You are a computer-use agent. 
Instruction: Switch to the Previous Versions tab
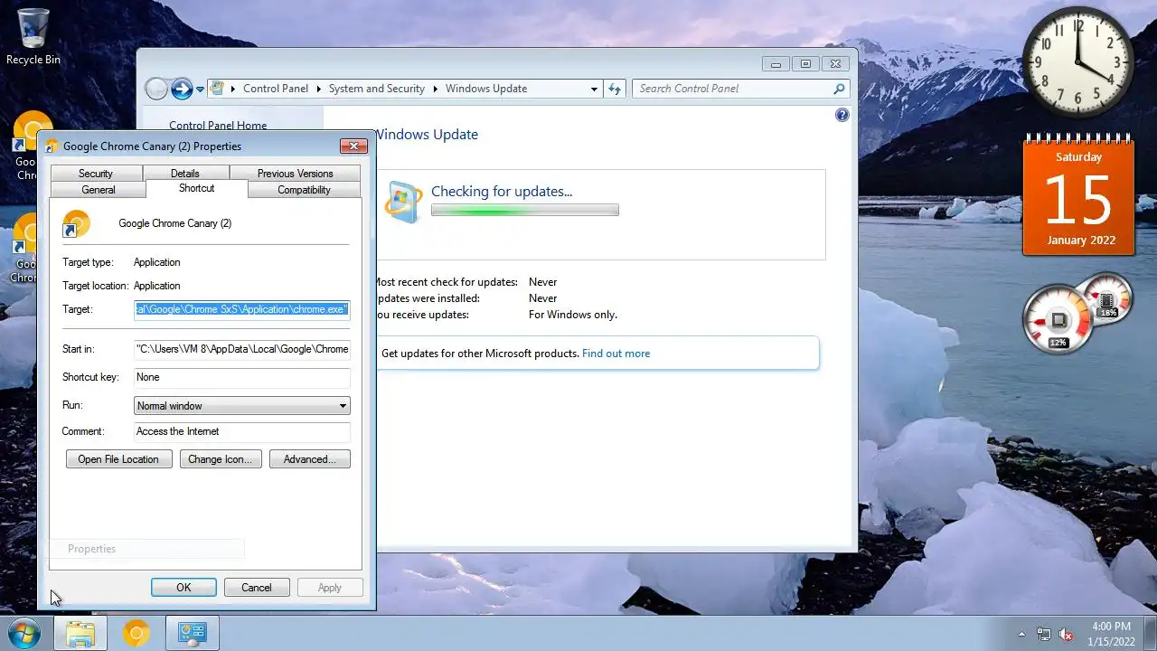(295, 174)
